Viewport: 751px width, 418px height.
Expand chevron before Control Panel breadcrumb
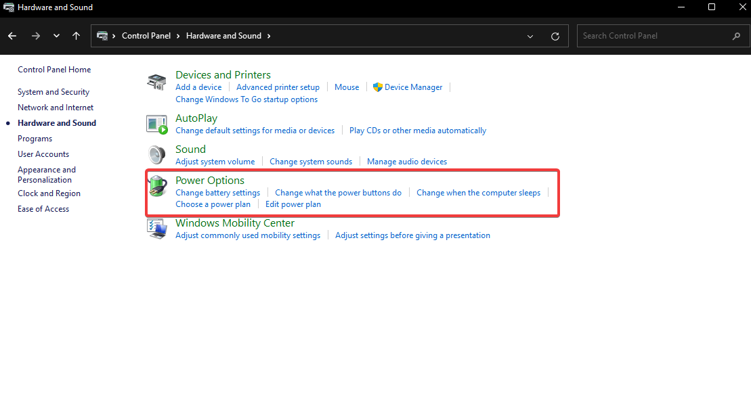(x=114, y=36)
